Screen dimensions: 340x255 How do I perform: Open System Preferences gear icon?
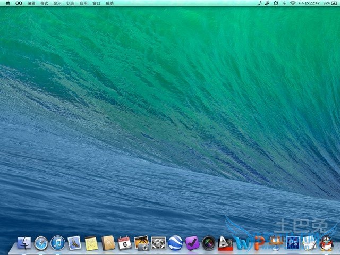coord(158,243)
